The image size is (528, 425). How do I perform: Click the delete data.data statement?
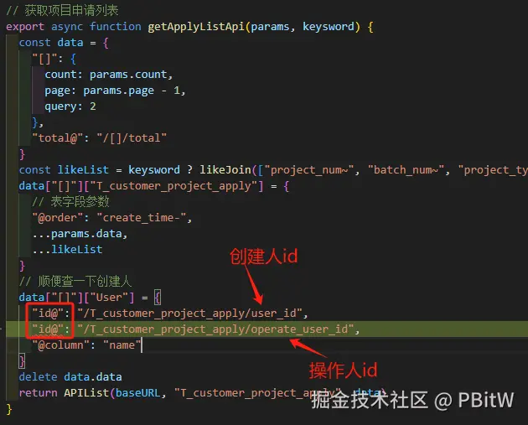[70, 376]
